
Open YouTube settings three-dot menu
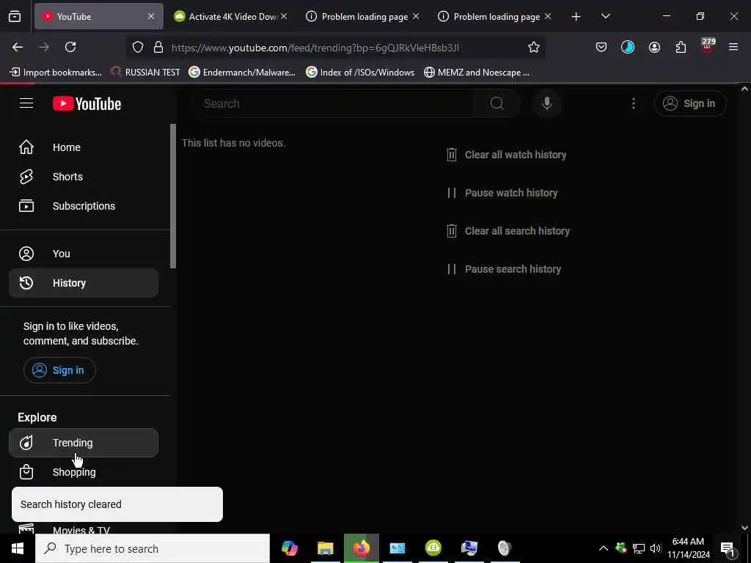click(633, 103)
